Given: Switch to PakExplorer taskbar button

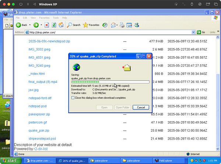Looking at the screenshot, I should 168,161.
